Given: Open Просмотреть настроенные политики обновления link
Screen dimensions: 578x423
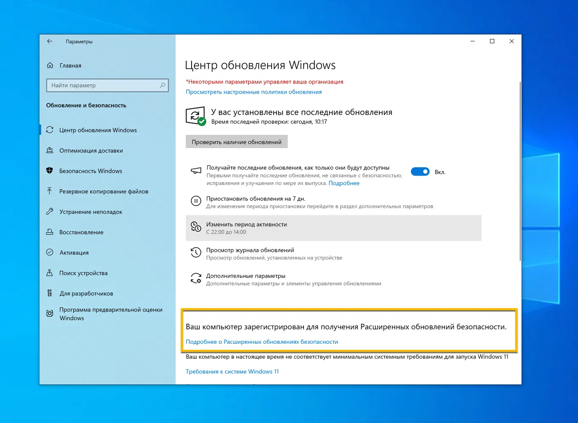Looking at the screenshot, I should 254,92.
